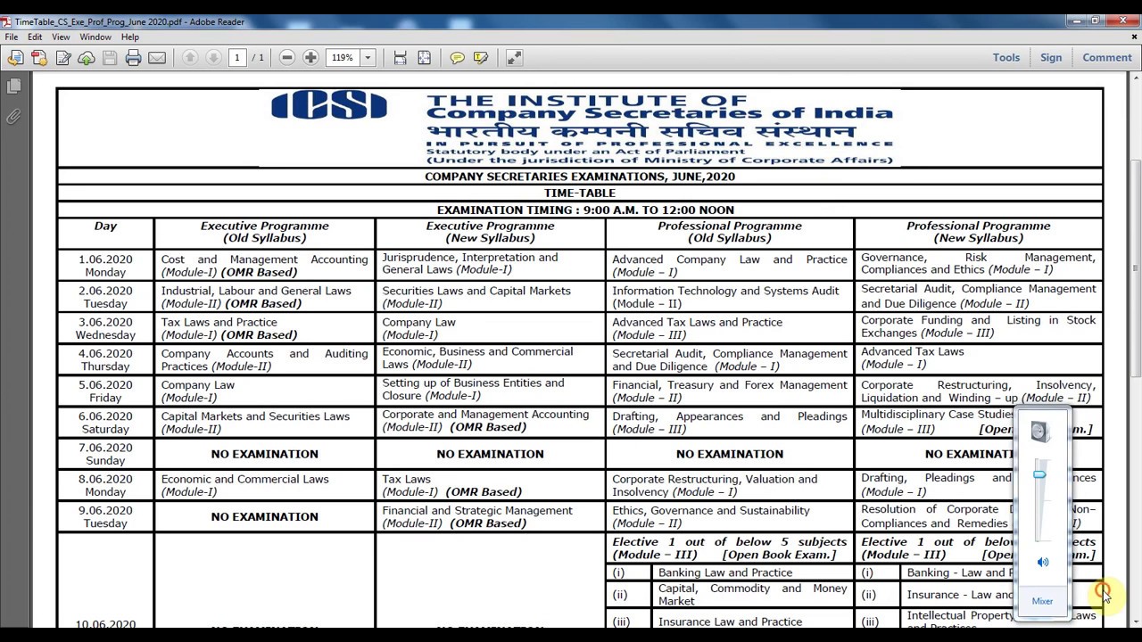This screenshot has width=1142, height=642.
Task: Click 'Ethics, Governance and Sustainability' cell
Action: point(729,517)
